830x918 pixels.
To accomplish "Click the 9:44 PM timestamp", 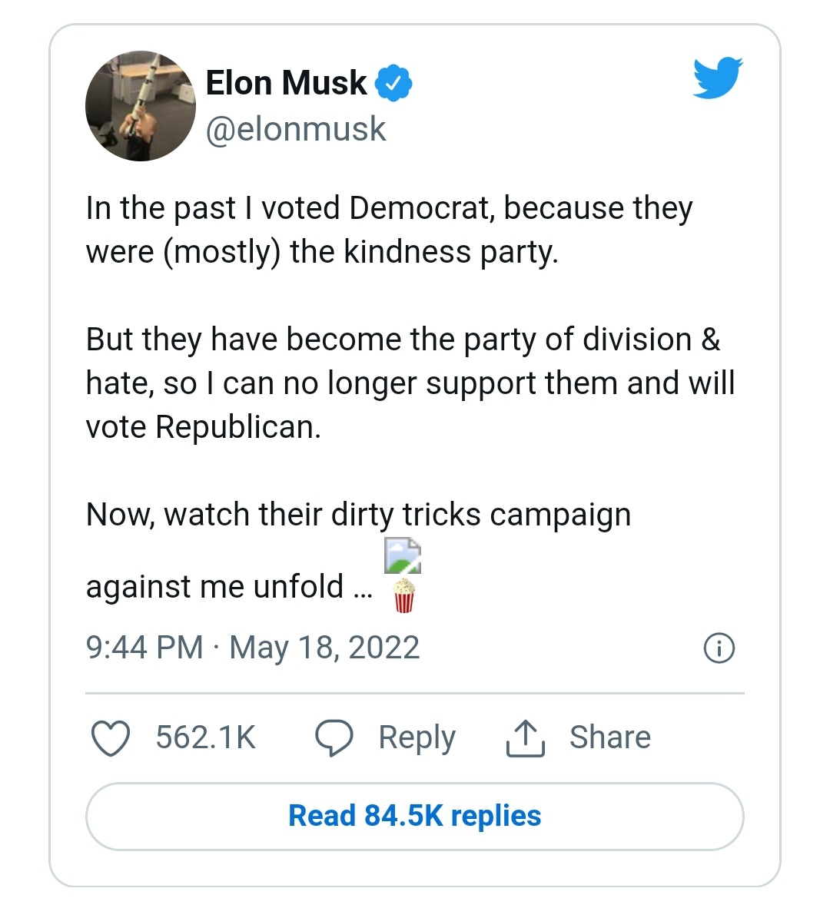I will (144, 648).
